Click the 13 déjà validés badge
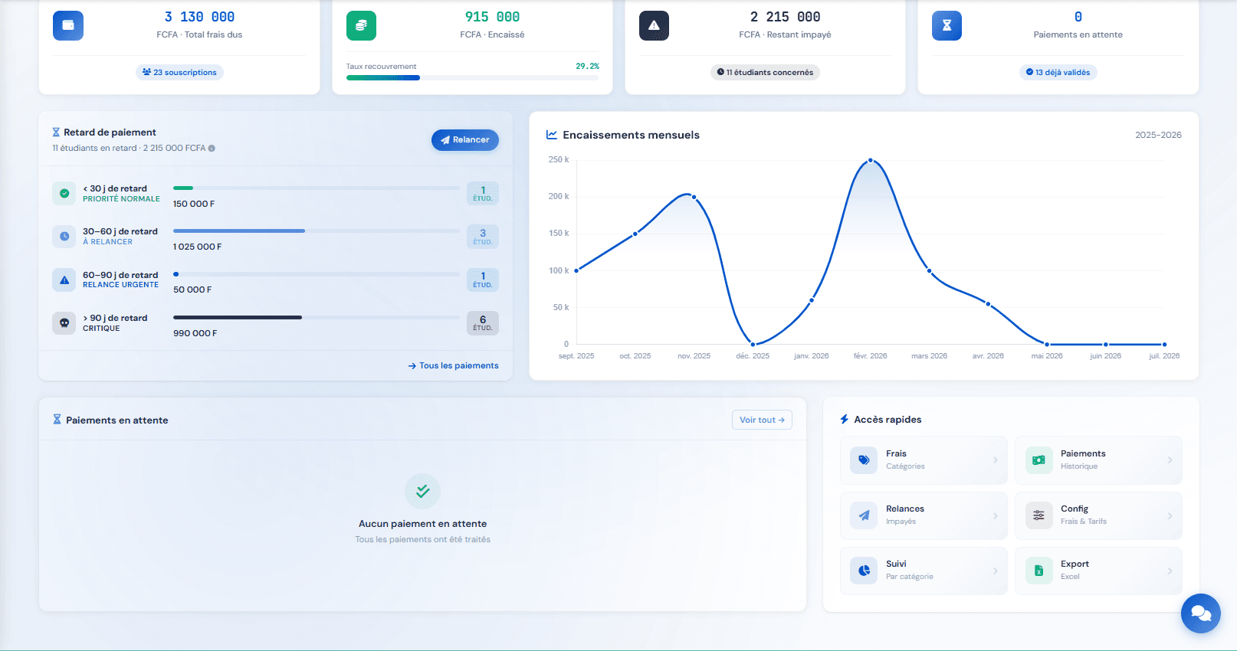Viewport: 1237px width, 651px height. (x=1058, y=73)
